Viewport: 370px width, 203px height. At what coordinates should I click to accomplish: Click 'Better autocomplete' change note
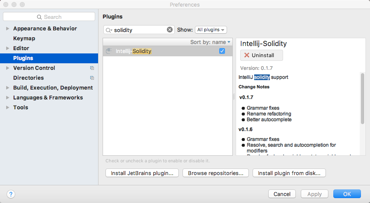(x=269, y=120)
